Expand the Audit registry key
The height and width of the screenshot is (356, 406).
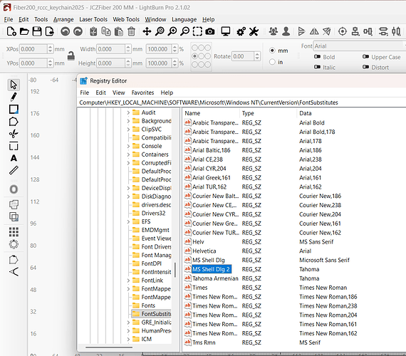tap(128, 112)
